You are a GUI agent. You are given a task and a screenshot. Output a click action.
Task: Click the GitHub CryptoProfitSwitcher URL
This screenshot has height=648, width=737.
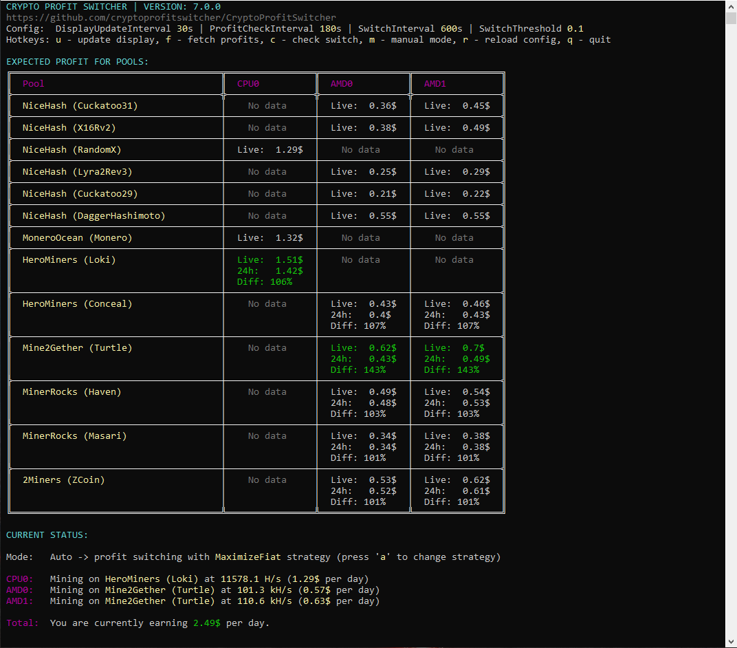tap(171, 18)
